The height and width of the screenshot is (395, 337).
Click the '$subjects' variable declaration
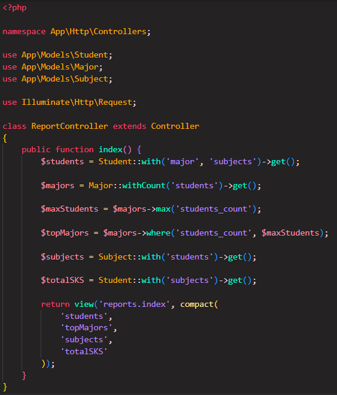click(62, 257)
